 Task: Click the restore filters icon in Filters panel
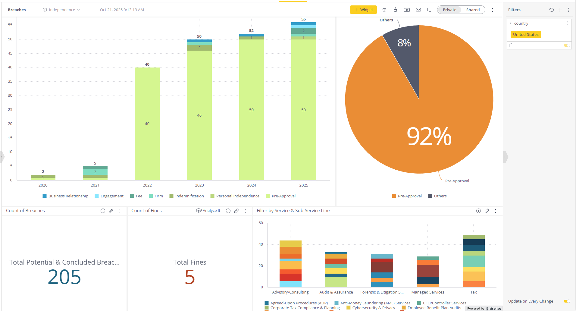point(551,10)
